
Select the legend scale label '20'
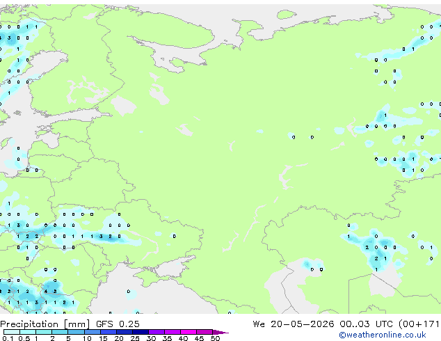pos(119,338)
